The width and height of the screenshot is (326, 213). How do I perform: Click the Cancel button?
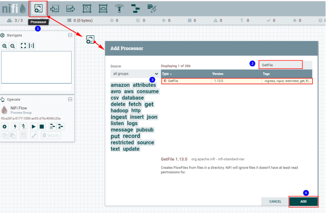tap(275, 201)
